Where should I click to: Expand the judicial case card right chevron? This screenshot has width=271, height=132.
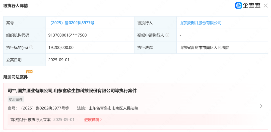(x=261, y=106)
